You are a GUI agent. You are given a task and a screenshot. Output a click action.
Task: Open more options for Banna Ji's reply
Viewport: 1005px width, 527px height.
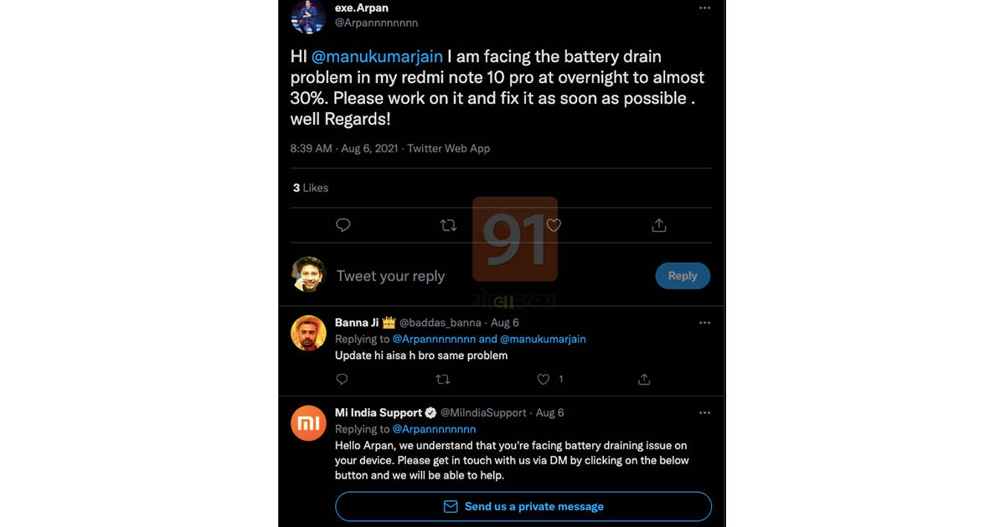[x=704, y=323]
